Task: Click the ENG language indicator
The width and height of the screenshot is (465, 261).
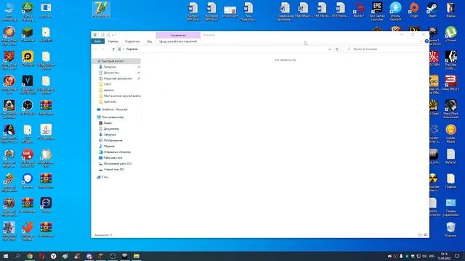Action: [432, 256]
